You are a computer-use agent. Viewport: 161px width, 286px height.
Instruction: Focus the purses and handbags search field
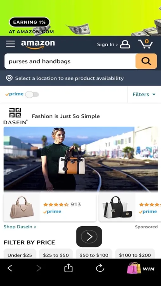70,61
